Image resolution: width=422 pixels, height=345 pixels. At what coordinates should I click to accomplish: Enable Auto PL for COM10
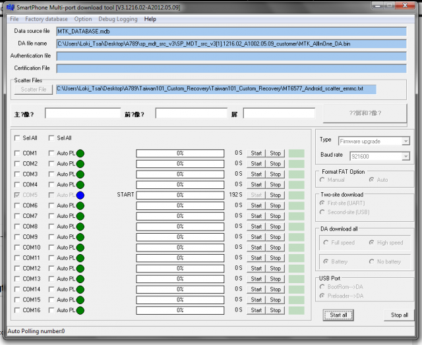(x=51, y=248)
